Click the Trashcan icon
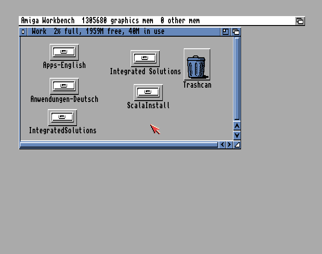322x254 pixels. (197, 66)
